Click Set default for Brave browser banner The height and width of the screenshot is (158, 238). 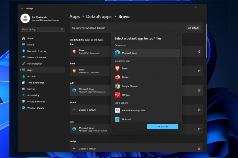[x=193, y=28]
